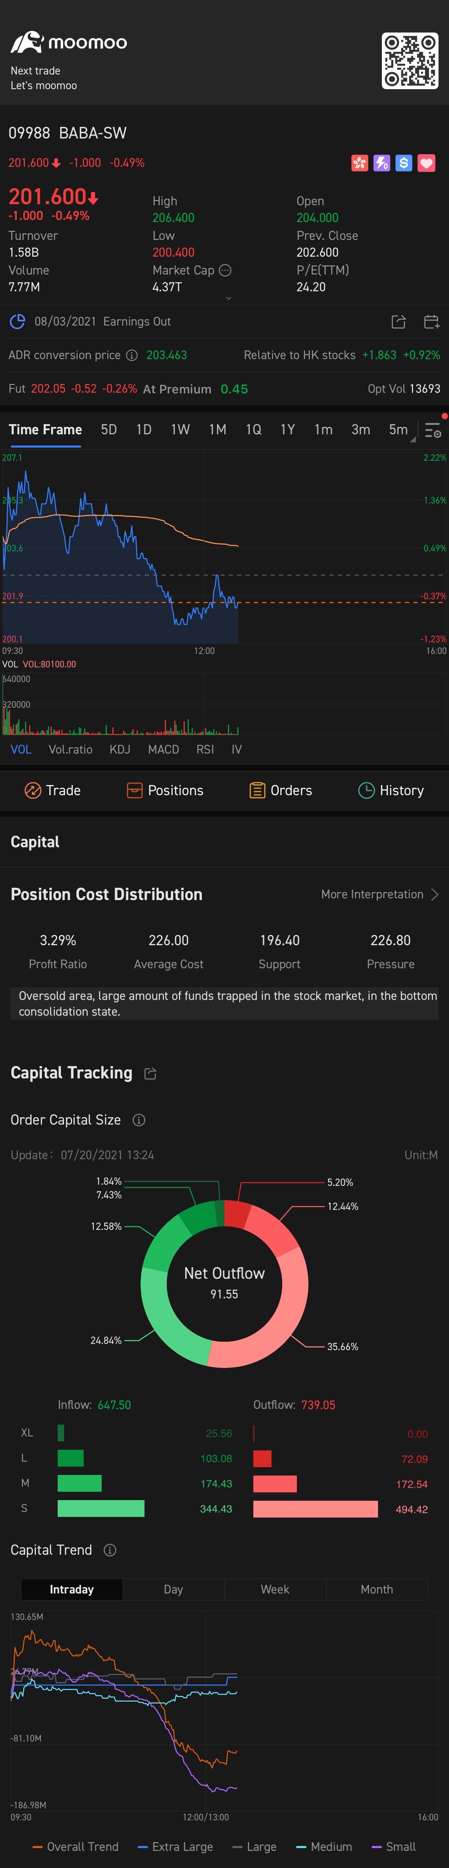Screen dimensions: 449x1868
Task: Tap the 09988 BABA-SW stock title
Action: 67,133
